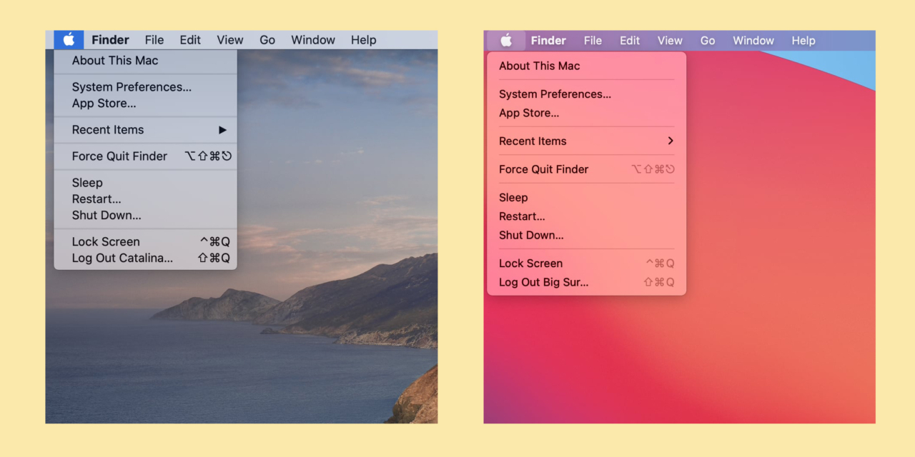Click the blue-highlighted Apple logo in Catalina
This screenshot has width=915, height=457.
click(69, 40)
